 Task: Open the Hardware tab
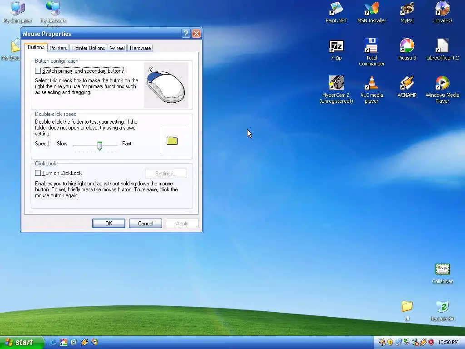point(140,48)
